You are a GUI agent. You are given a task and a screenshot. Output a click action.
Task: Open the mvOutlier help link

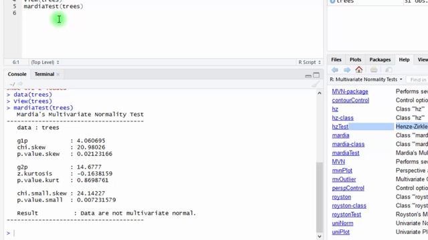coord(344,179)
